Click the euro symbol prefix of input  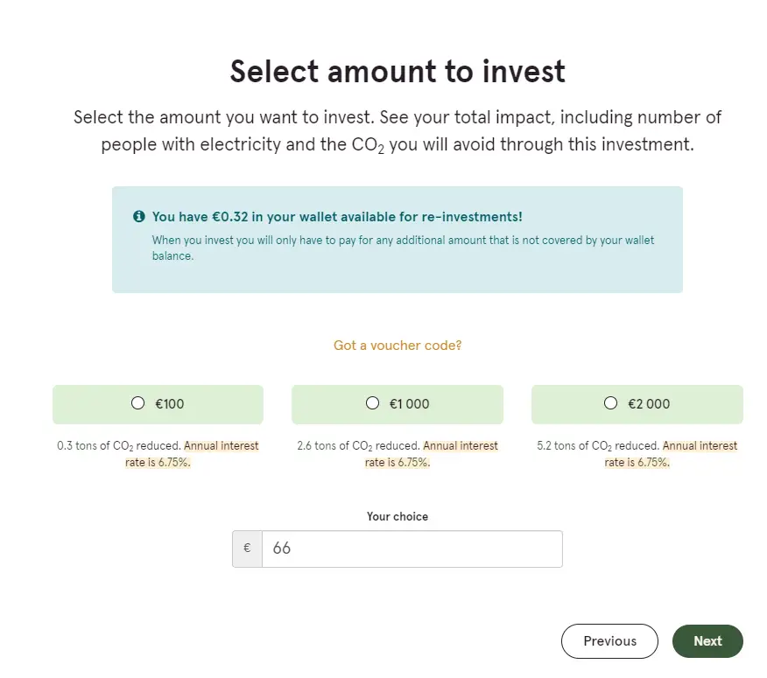click(x=247, y=549)
